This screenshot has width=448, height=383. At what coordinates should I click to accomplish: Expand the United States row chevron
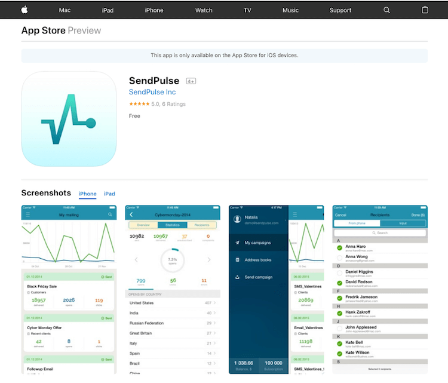point(214,303)
